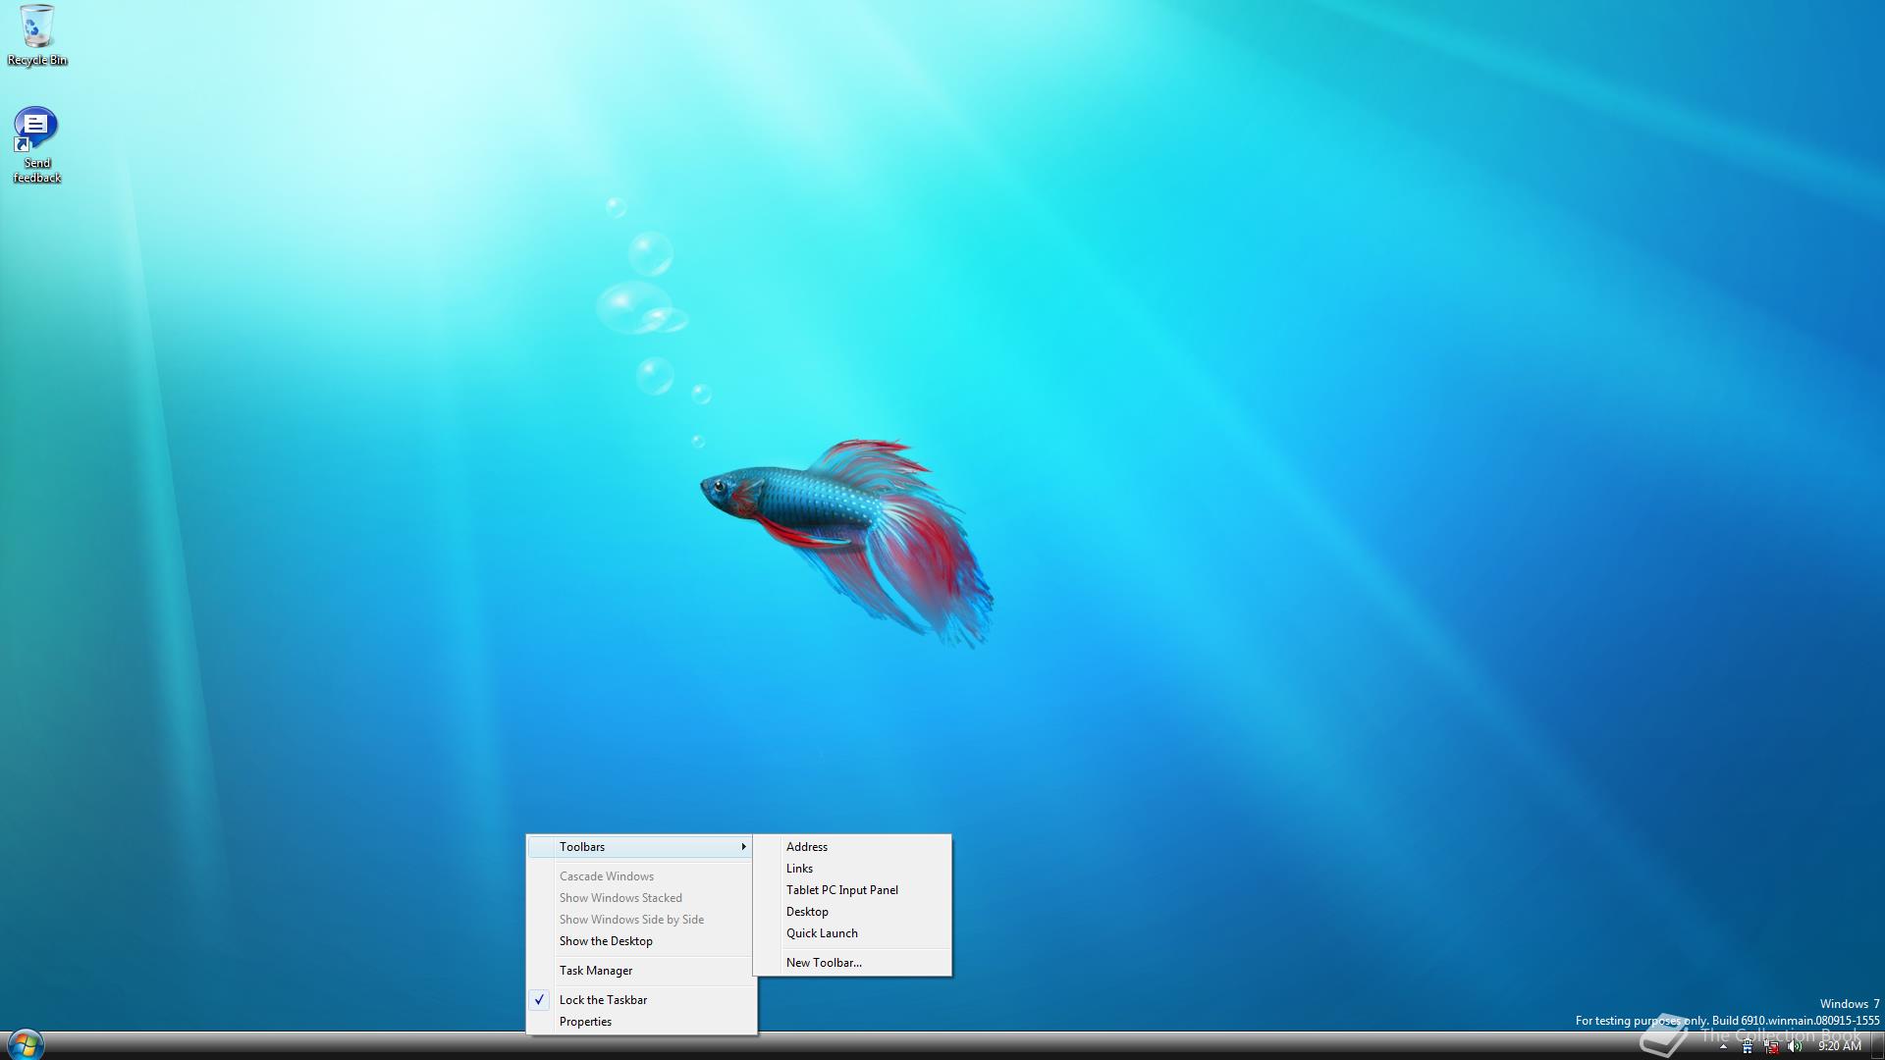The height and width of the screenshot is (1060, 1885).
Task: Open the Start menu orb
Action: [x=25, y=1044]
